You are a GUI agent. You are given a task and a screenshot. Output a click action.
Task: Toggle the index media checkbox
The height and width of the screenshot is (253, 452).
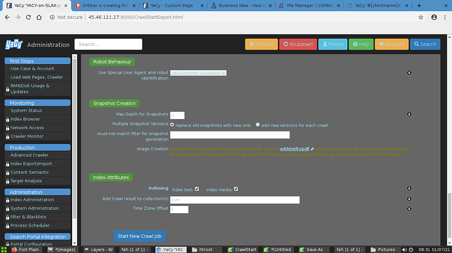(236, 189)
